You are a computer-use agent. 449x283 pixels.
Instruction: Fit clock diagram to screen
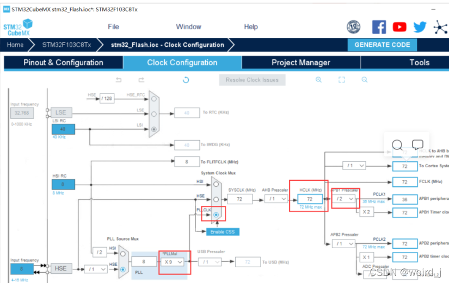342,80
